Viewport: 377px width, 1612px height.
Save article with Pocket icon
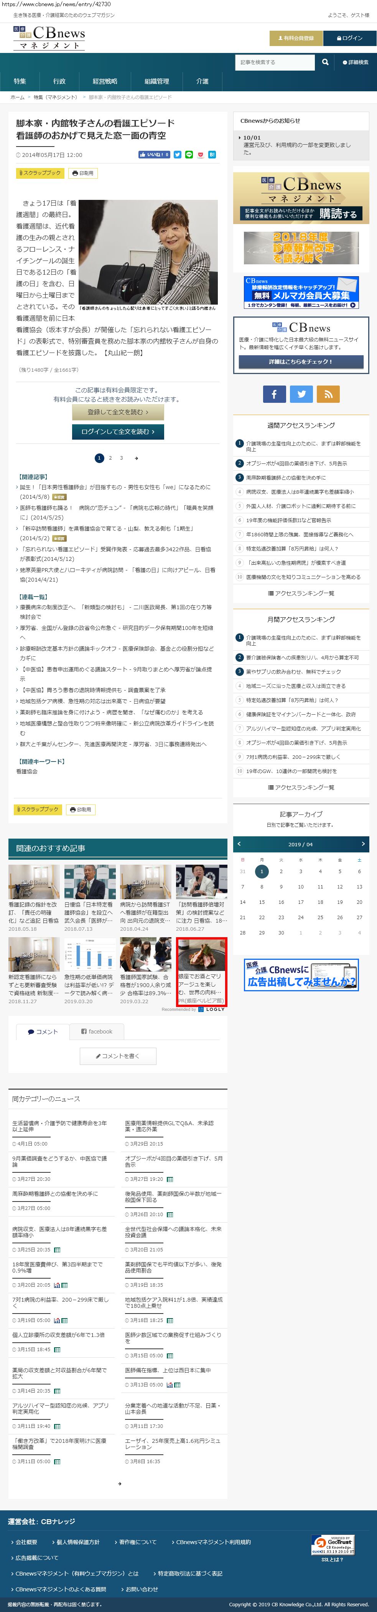pyautogui.click(x=201, y=155)
